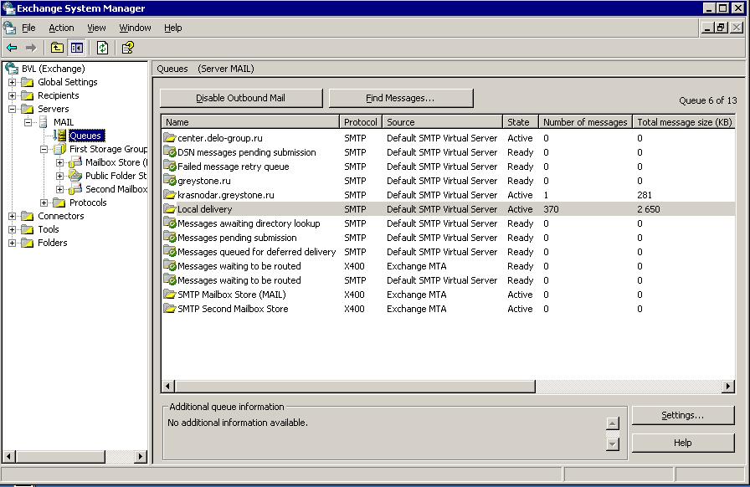Click the Public Folder Store icon

(75, 176)
